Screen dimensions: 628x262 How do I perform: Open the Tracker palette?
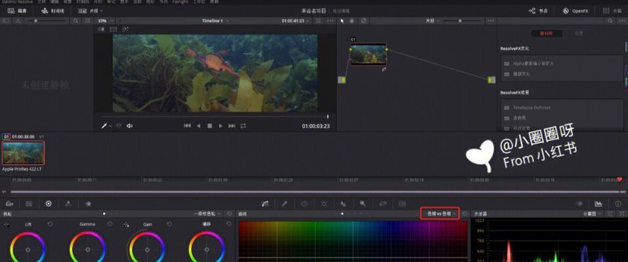click(x=324, y=204)
